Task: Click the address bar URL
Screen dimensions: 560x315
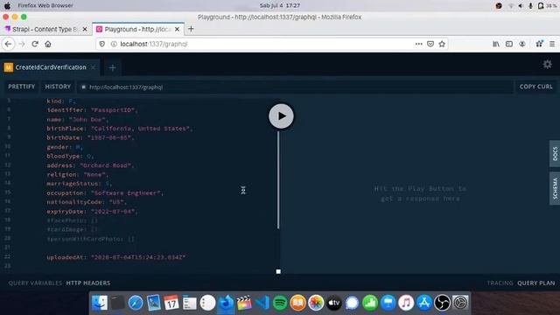Action: pos(154,44)
